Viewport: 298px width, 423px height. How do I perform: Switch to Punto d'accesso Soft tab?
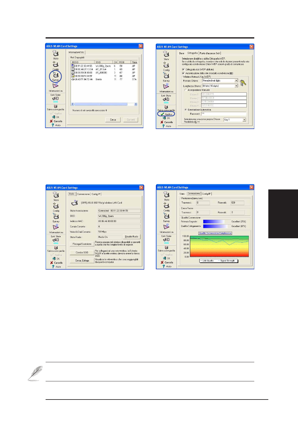click(x=210, y=53)
